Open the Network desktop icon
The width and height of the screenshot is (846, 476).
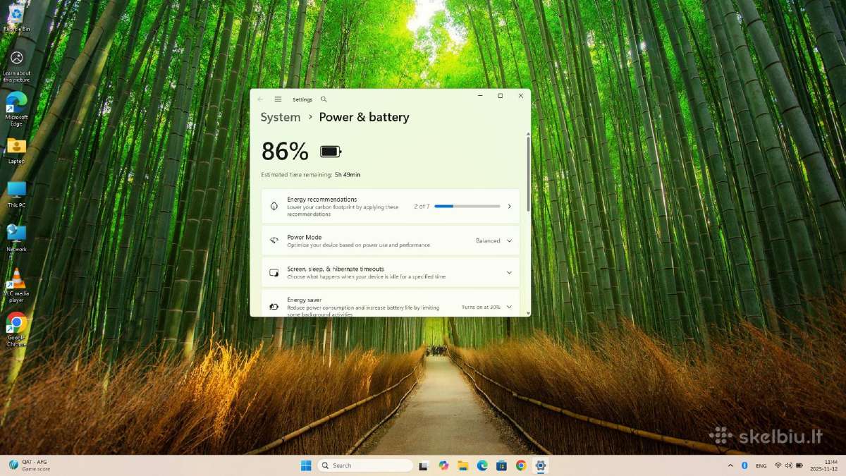pyautogui.click(x=16, y=238)
